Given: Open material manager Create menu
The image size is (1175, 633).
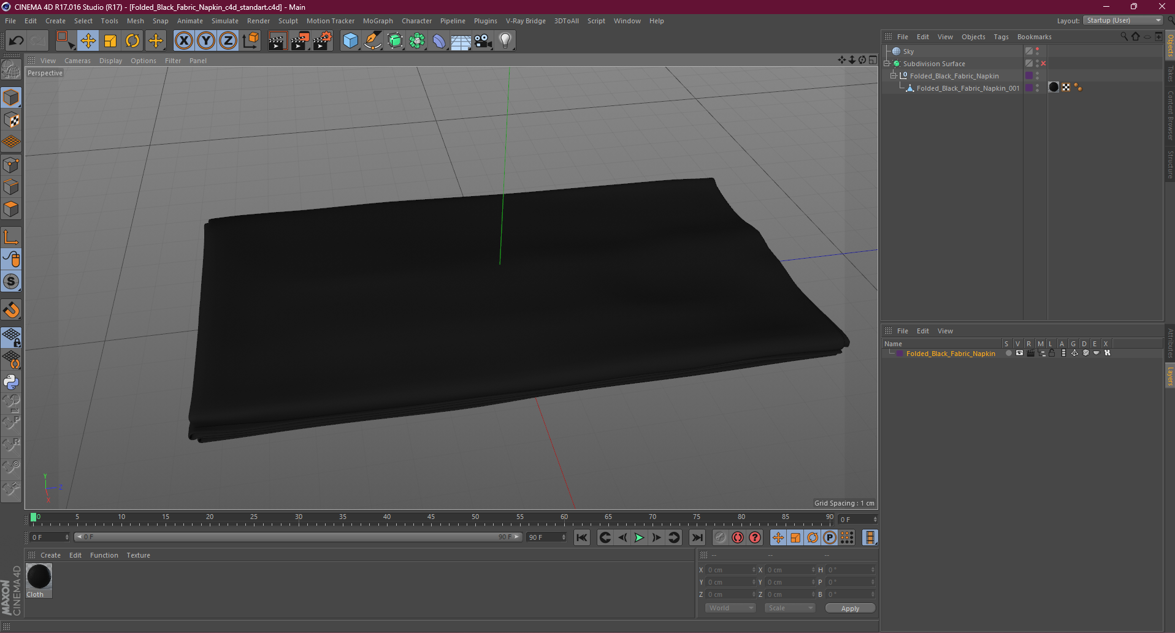Looking at the screenshot, I should [x=50, y=555].
